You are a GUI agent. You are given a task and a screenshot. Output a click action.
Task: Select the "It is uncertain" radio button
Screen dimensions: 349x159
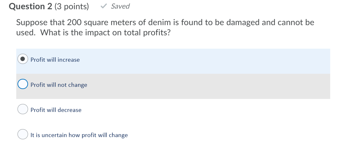(23, 134)
